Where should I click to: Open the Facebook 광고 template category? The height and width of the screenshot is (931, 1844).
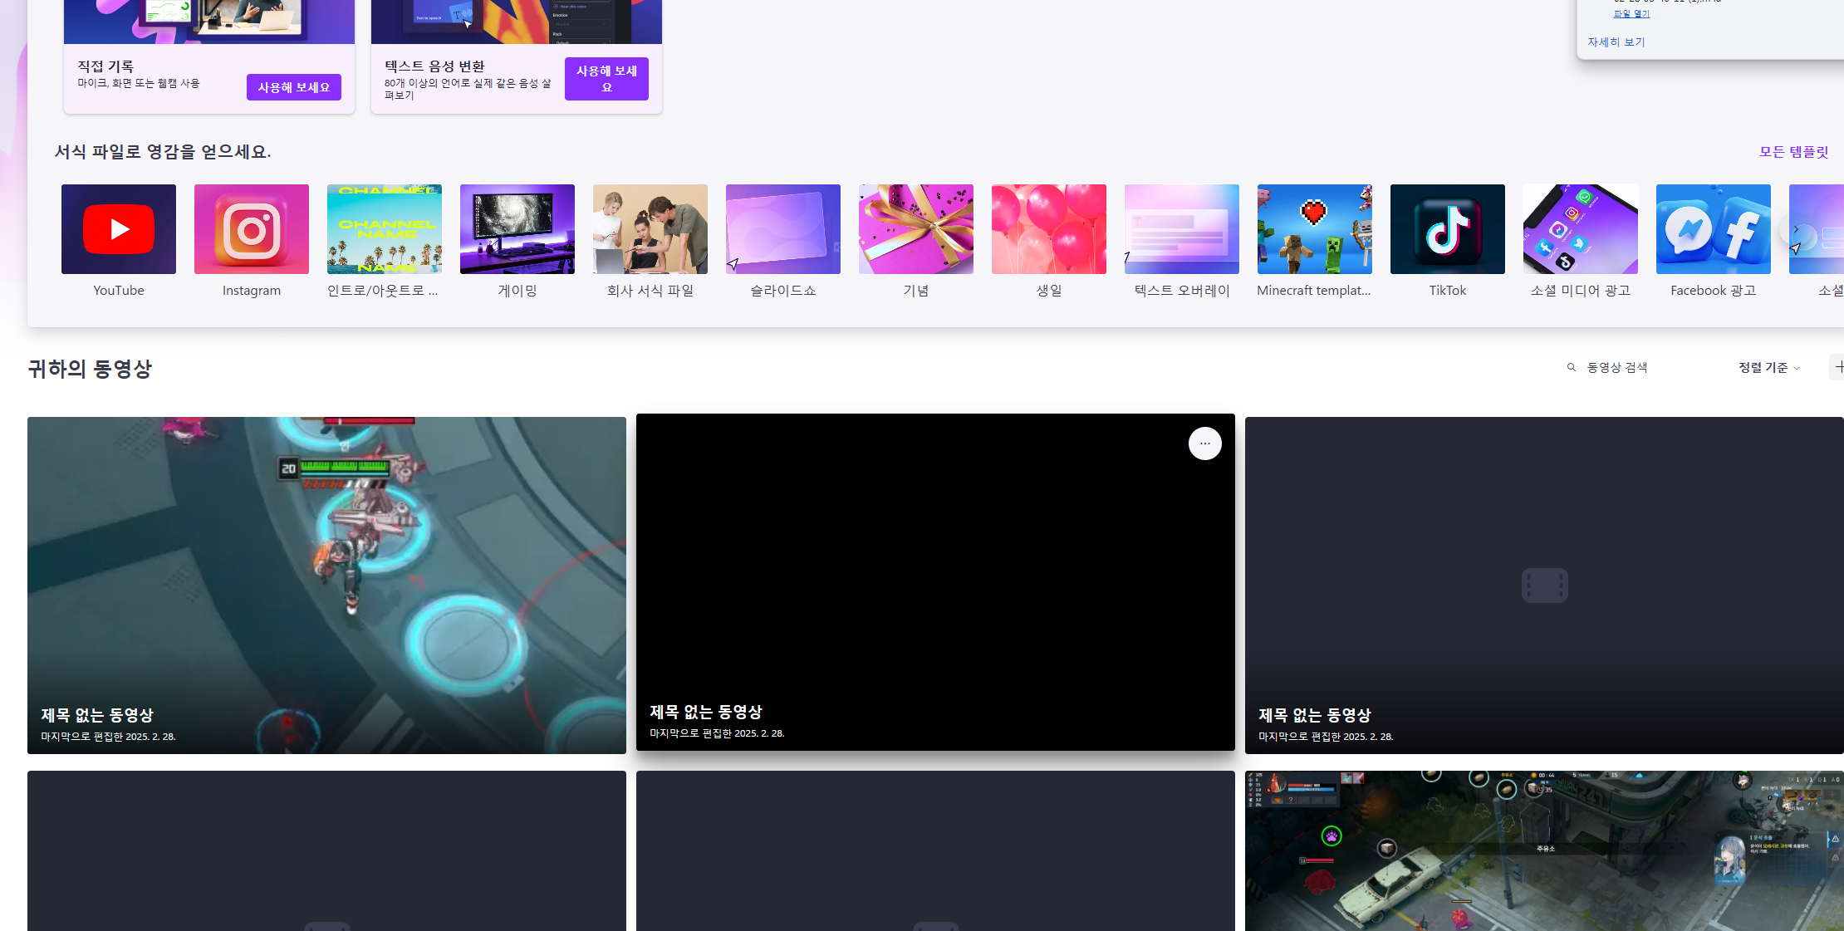tap(1713, 230)
